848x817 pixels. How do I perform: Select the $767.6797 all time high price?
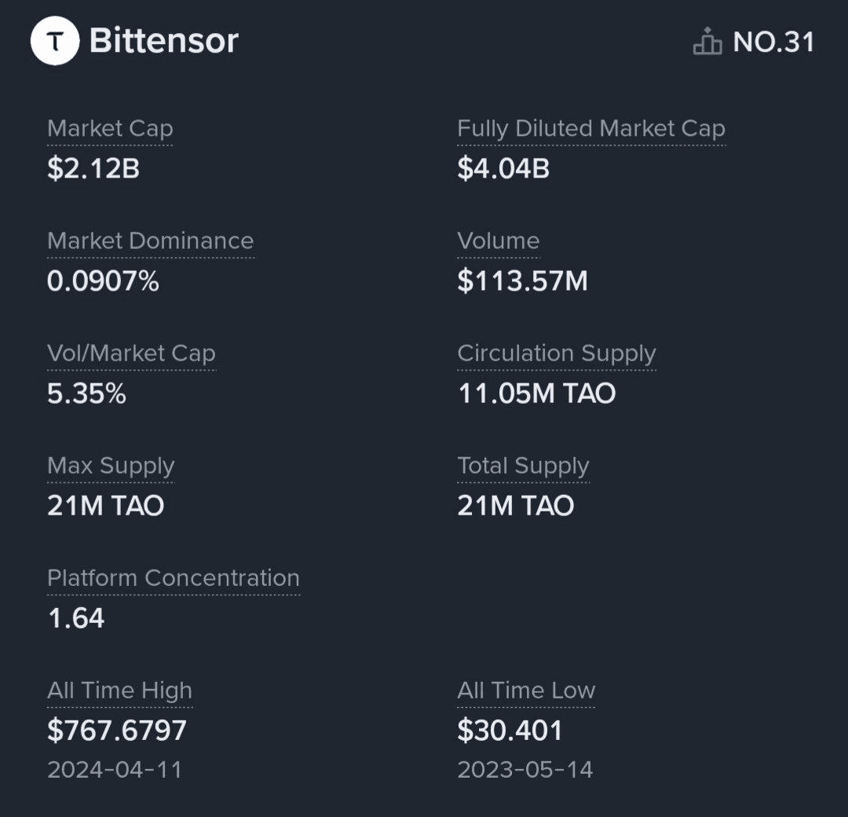pyautogui.click(x=117, y=730)
